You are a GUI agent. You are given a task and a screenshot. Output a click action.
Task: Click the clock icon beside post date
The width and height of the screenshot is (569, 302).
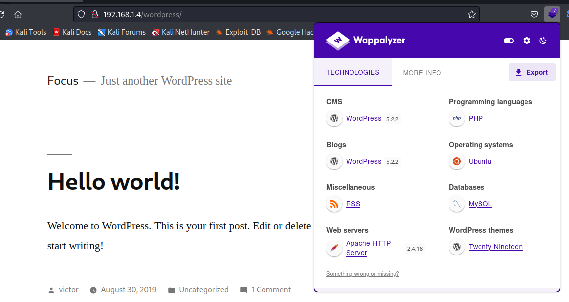pos(93,290)
